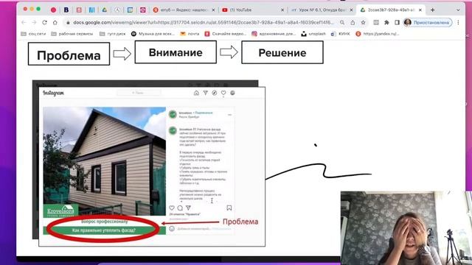Open the 'почта' bookmark
Viewport: 472px width, 265px height.
point(190,34)
